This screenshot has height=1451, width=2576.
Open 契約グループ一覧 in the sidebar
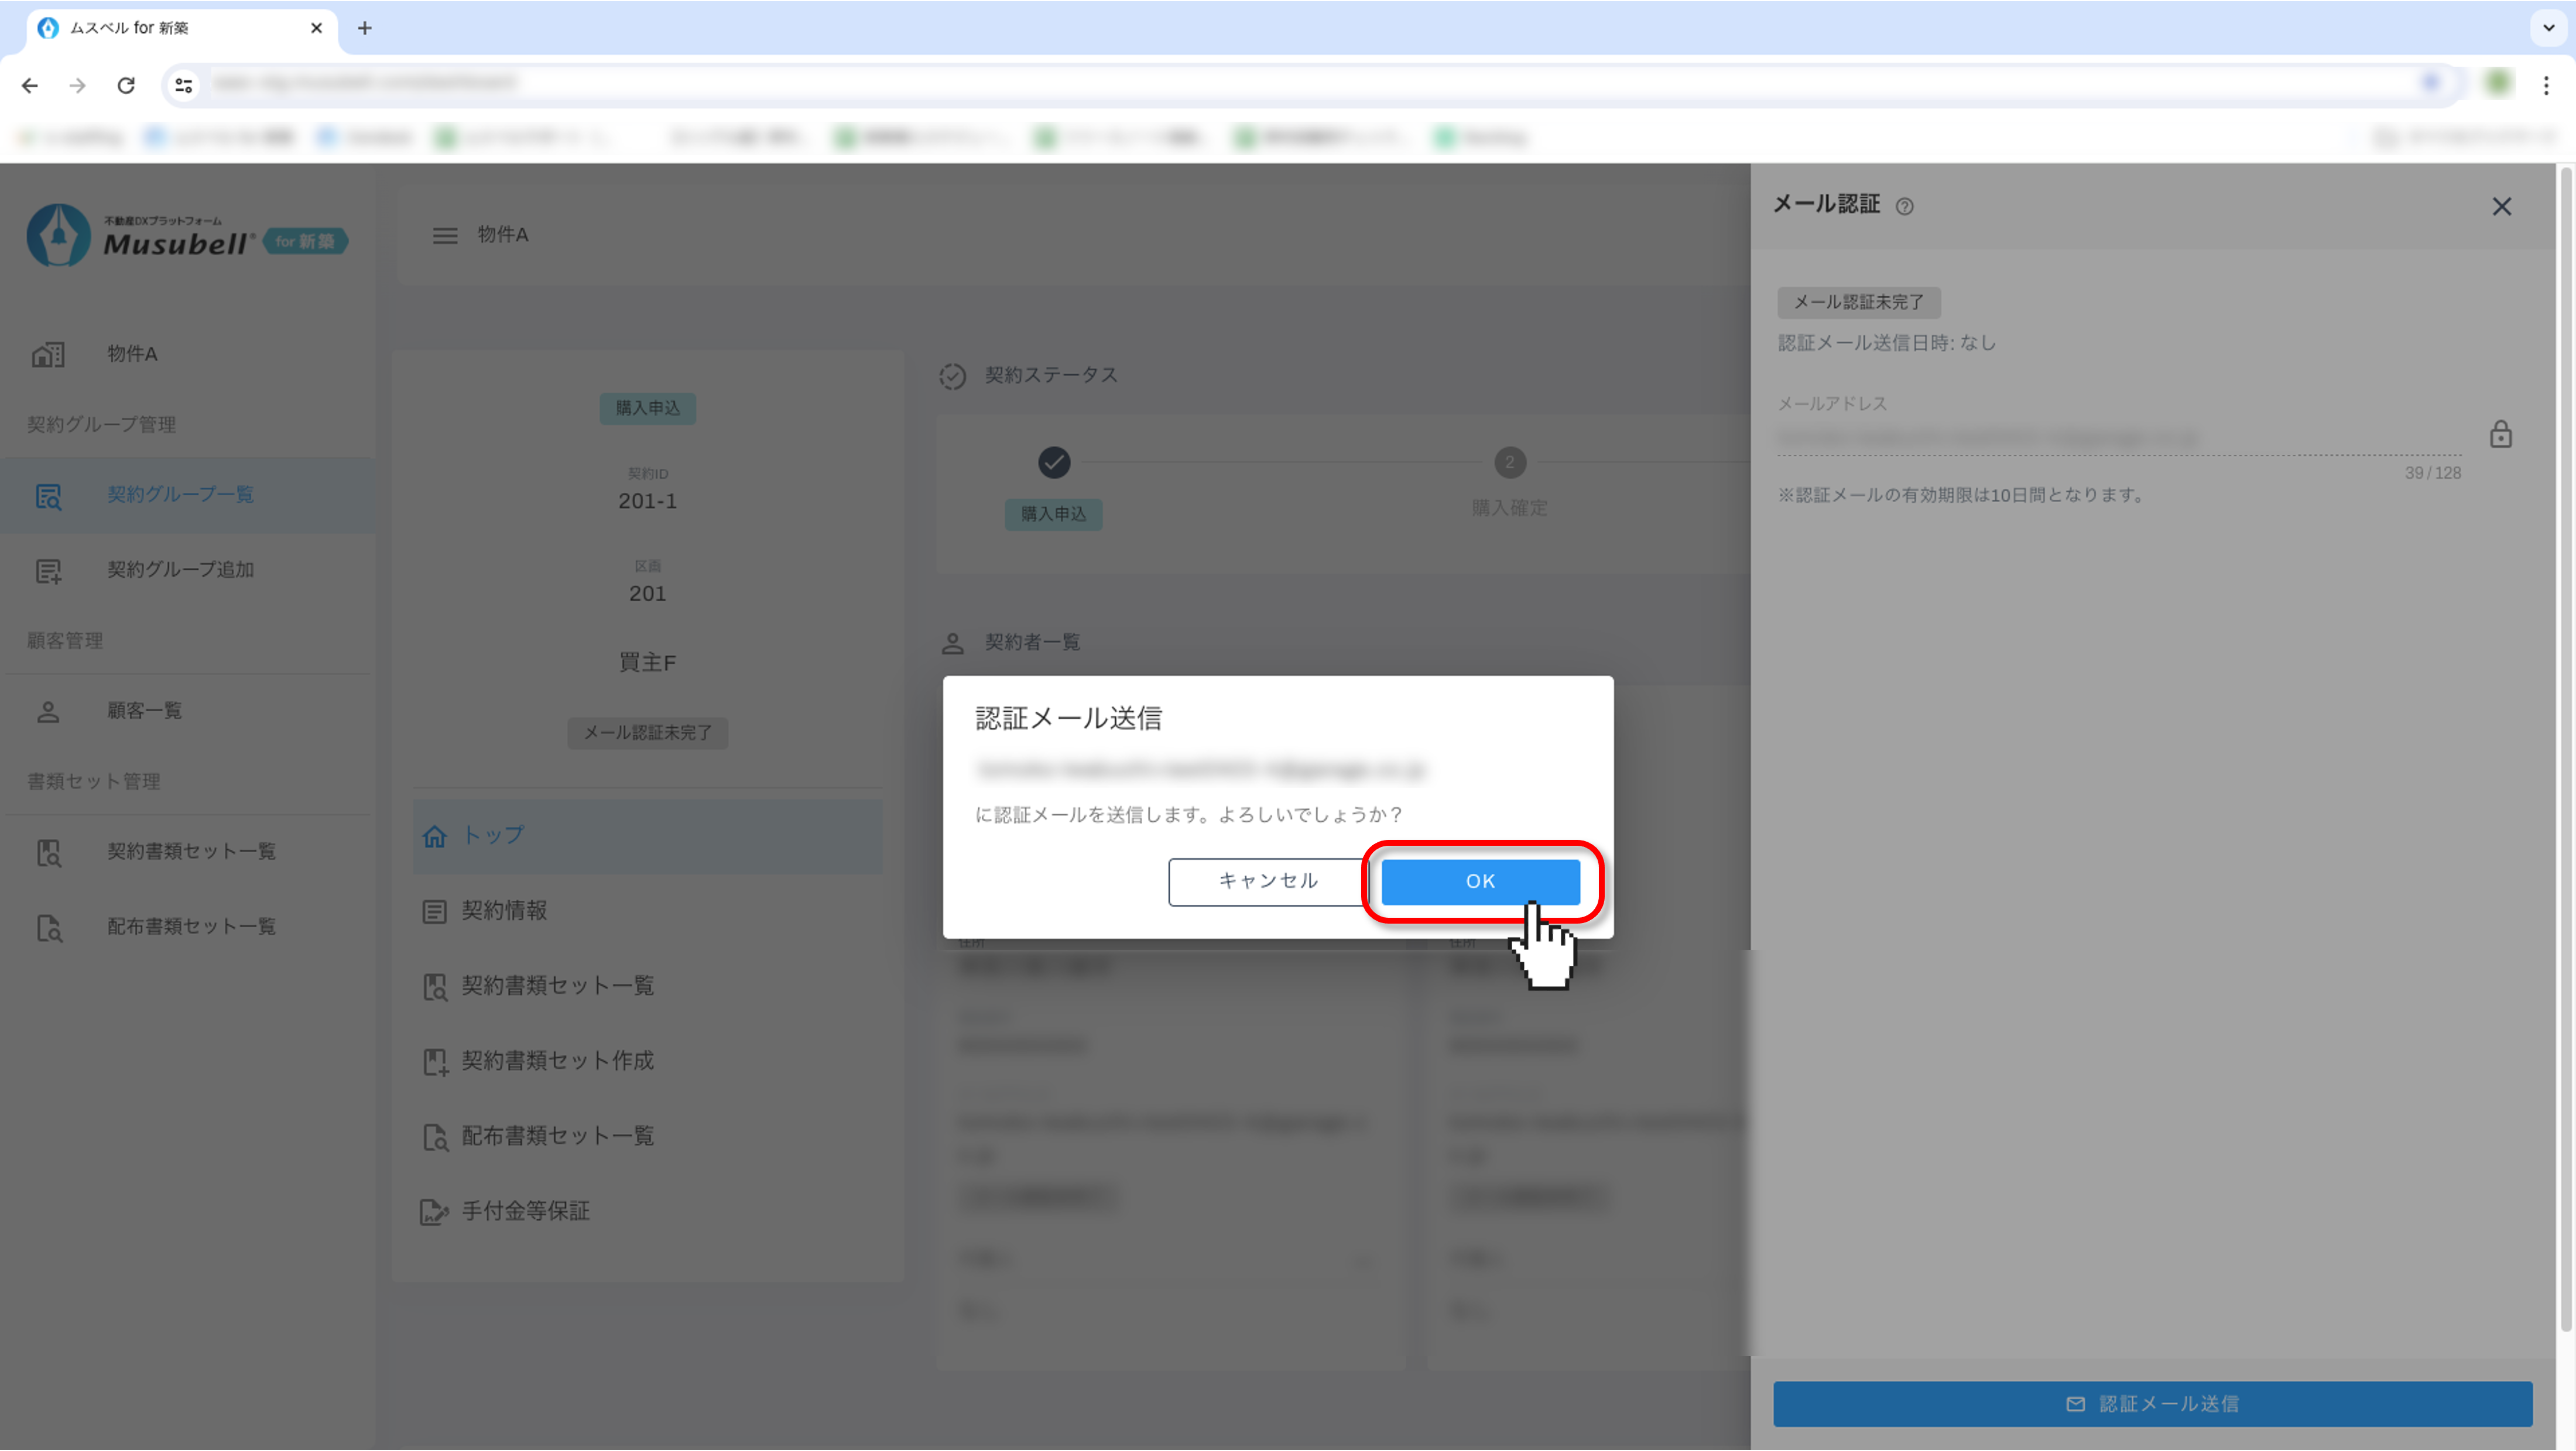pos(180,495)
